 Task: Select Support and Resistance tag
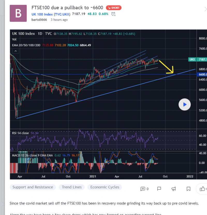click(x=33, y=187)
